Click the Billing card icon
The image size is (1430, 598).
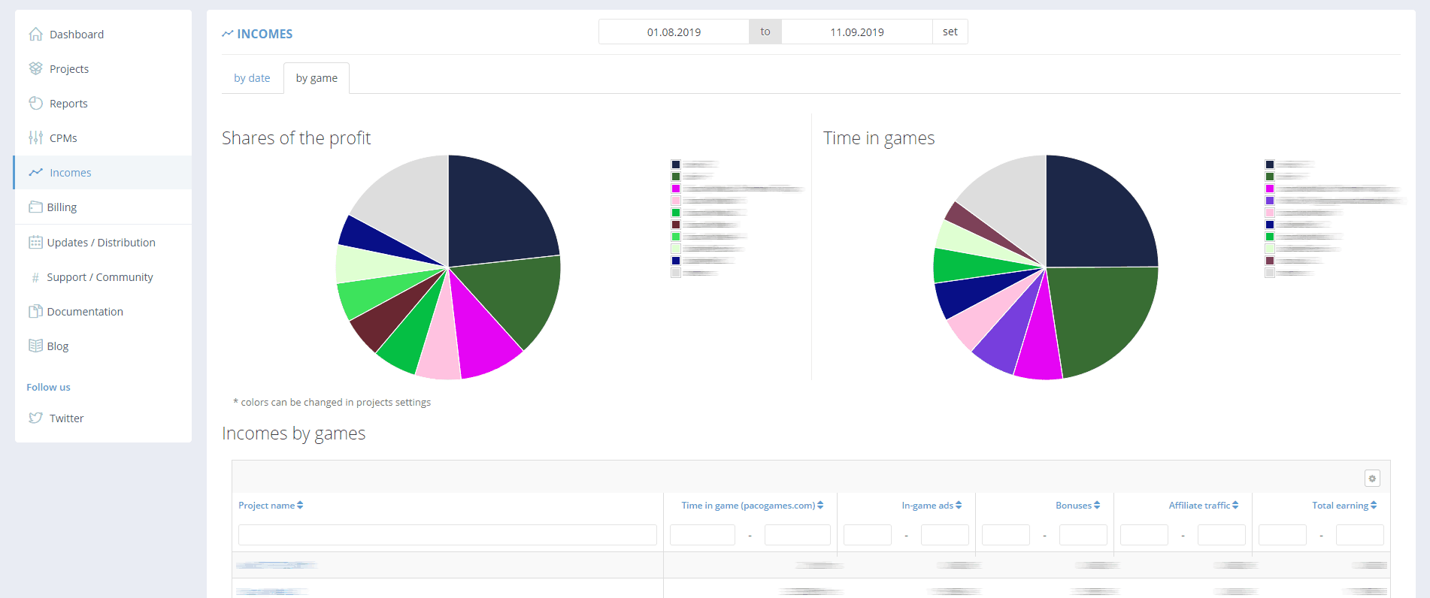pyautogui.click(x=35, y=207)
